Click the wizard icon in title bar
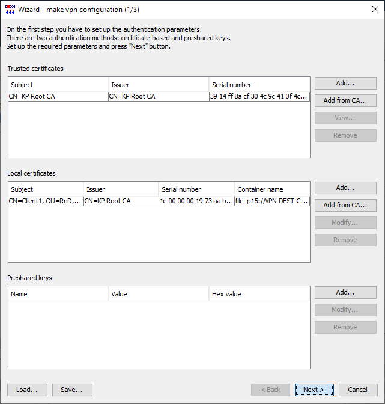 [10, 9]
